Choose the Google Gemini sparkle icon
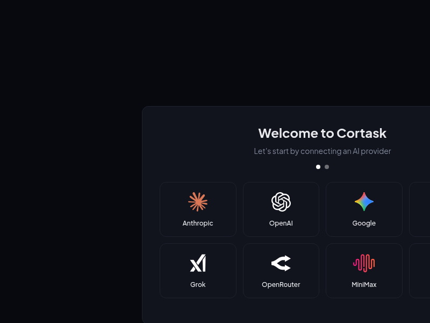 pyautogui.click(x=364, y=202)
